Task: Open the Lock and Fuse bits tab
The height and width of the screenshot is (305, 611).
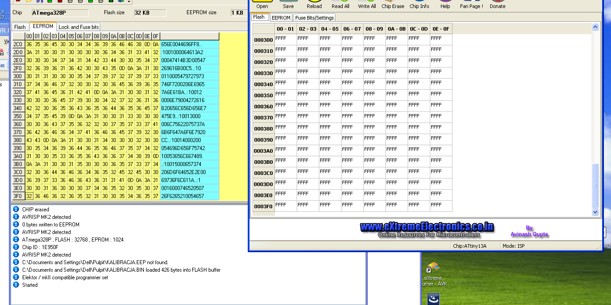Action: coord(79,27)
